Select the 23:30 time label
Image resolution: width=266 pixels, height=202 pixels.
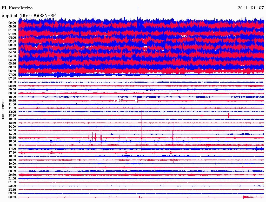click(12, 197)
